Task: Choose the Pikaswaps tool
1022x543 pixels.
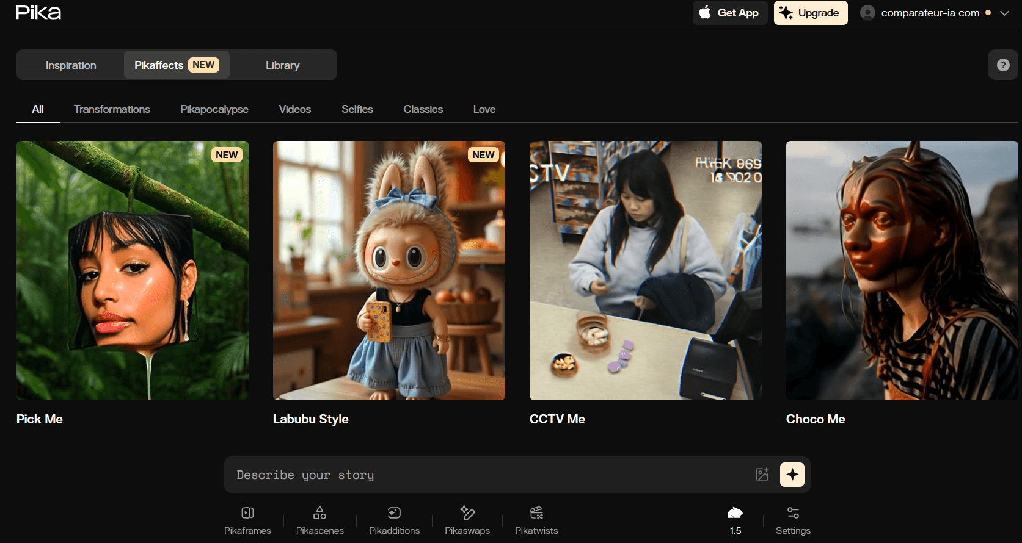Action: tap(467, 513)
